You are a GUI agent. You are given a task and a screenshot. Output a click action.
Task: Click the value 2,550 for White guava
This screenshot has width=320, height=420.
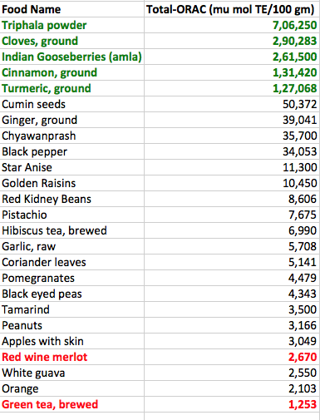[232, 373]
